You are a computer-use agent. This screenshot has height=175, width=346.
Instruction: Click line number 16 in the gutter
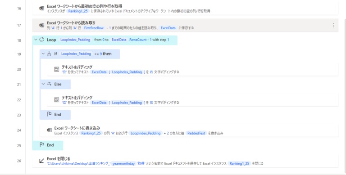pos(19,9)
